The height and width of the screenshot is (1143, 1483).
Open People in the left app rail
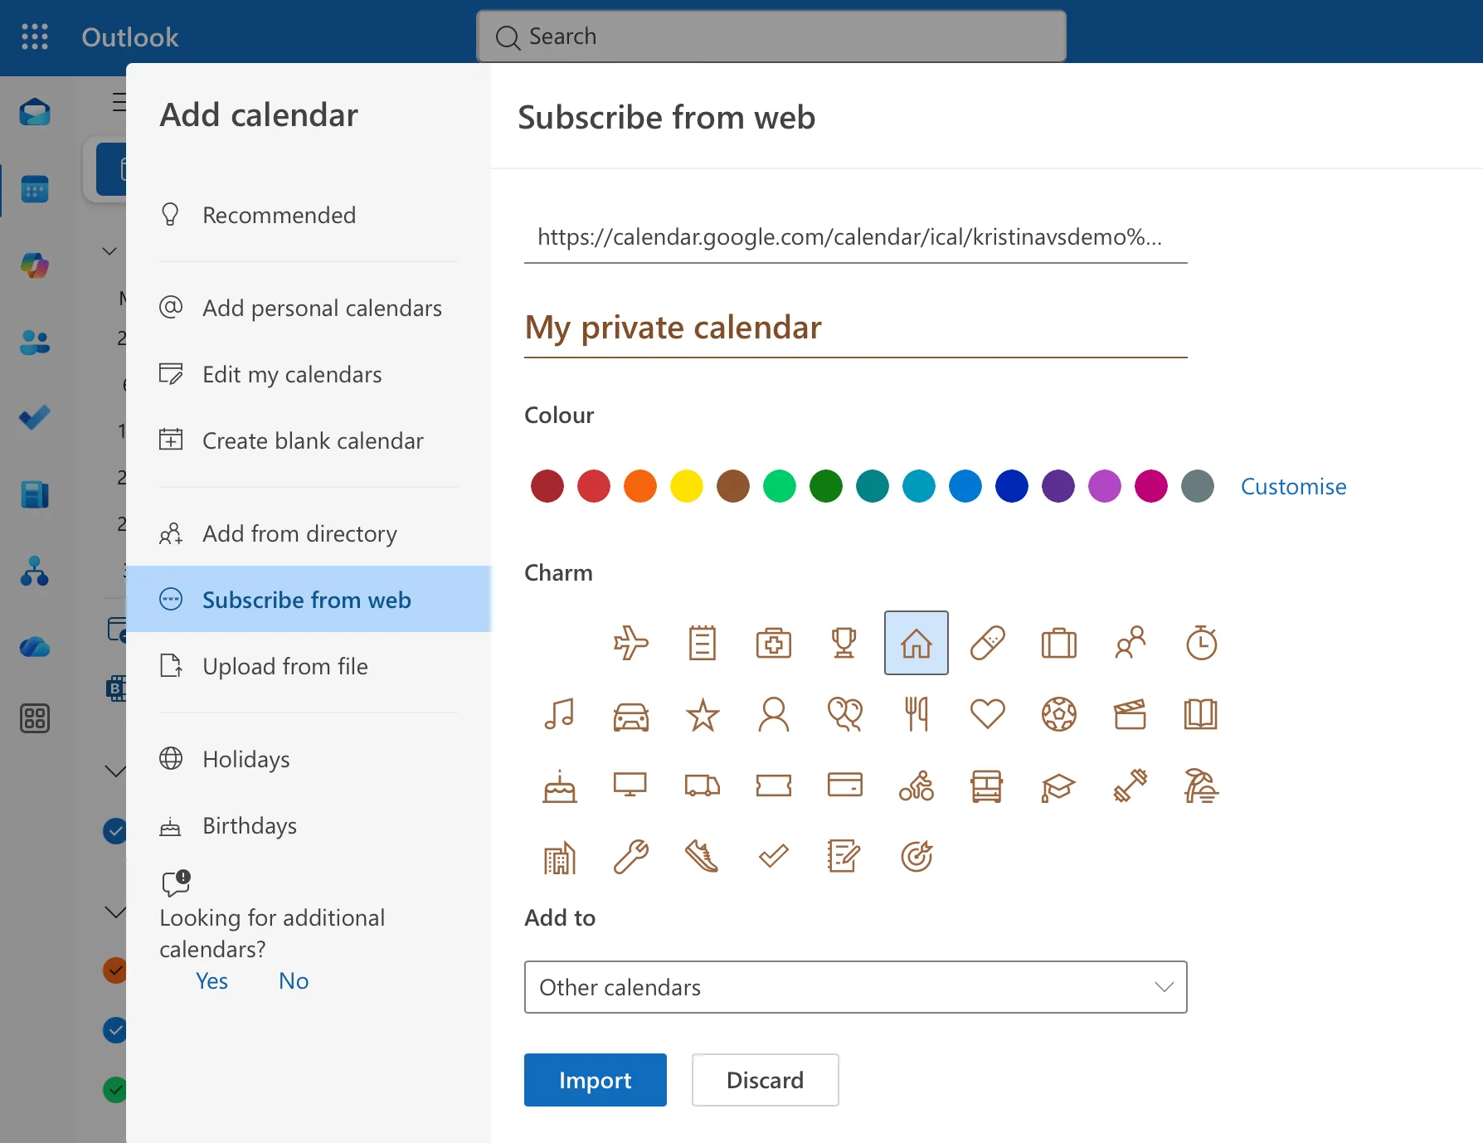coord(35,342)
